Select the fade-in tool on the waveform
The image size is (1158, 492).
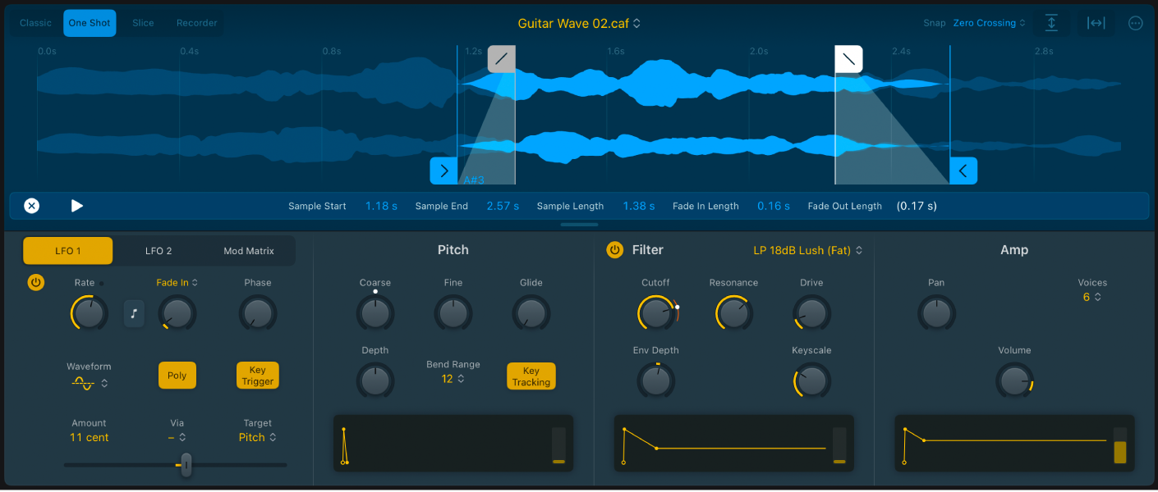point(502,58)
